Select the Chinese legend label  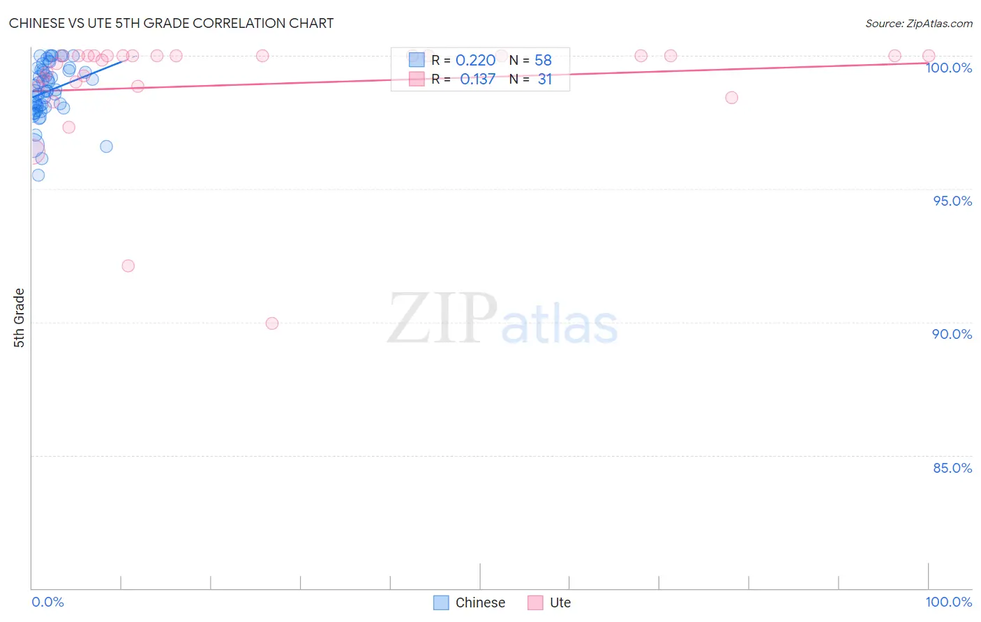(x=480, y=602)
